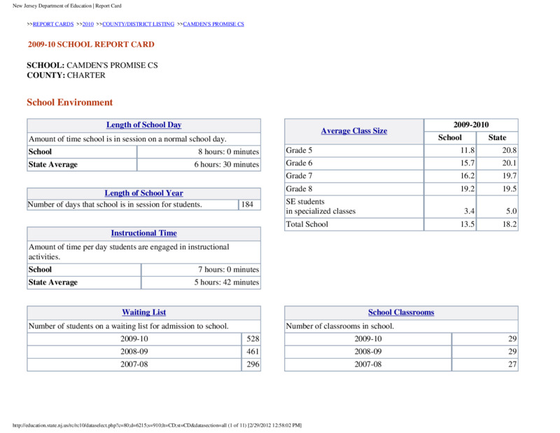The width and height of the screenshot is (560, 433).
Task: Click the State Average 5 hours: 42 minutes cell
Action: click(201, 282)
